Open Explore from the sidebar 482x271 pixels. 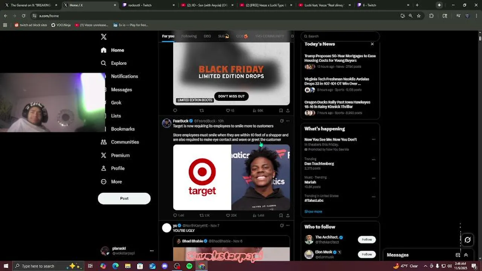coord(114,63)
